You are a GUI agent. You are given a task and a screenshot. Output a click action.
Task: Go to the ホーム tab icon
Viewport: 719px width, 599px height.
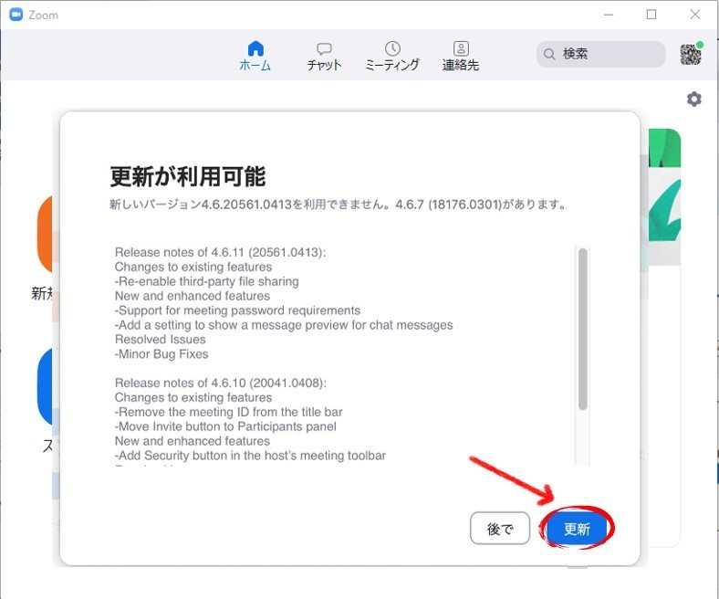pyautogui.click(x=255, y=48)
